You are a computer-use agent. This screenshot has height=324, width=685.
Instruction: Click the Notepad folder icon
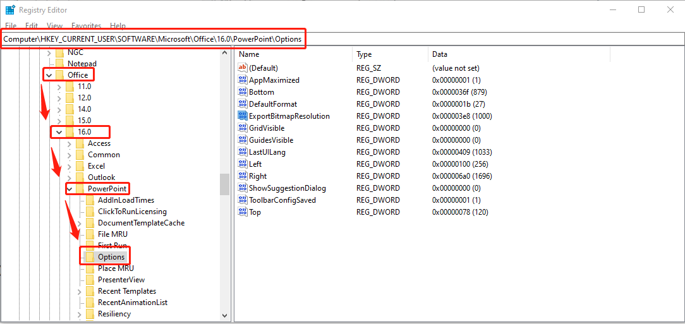pyautogui.click(x=60, y=64)
